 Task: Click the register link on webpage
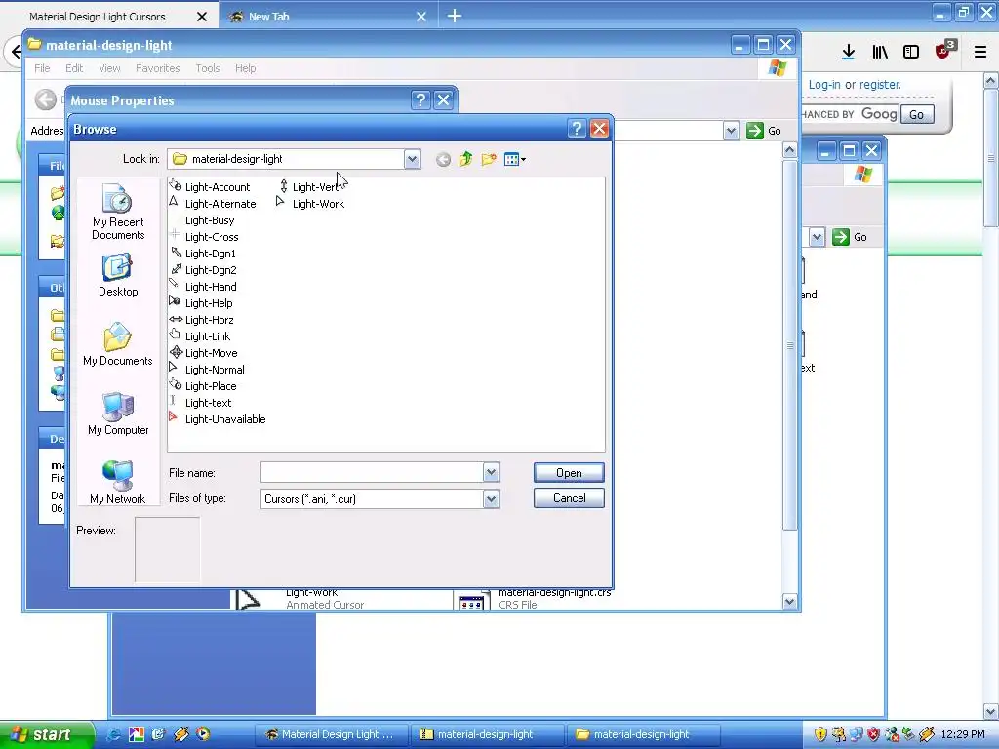[x=880, y=84]
